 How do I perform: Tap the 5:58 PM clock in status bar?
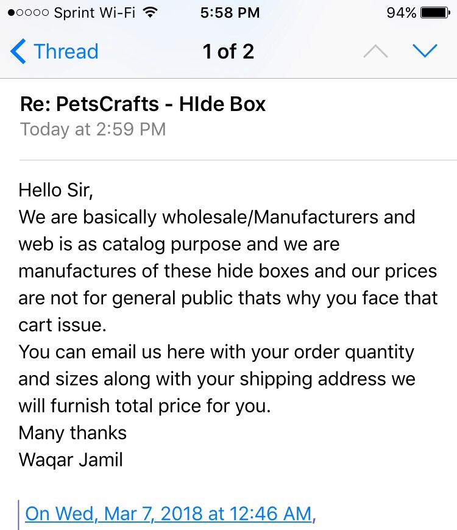click(x=230, y=13)
